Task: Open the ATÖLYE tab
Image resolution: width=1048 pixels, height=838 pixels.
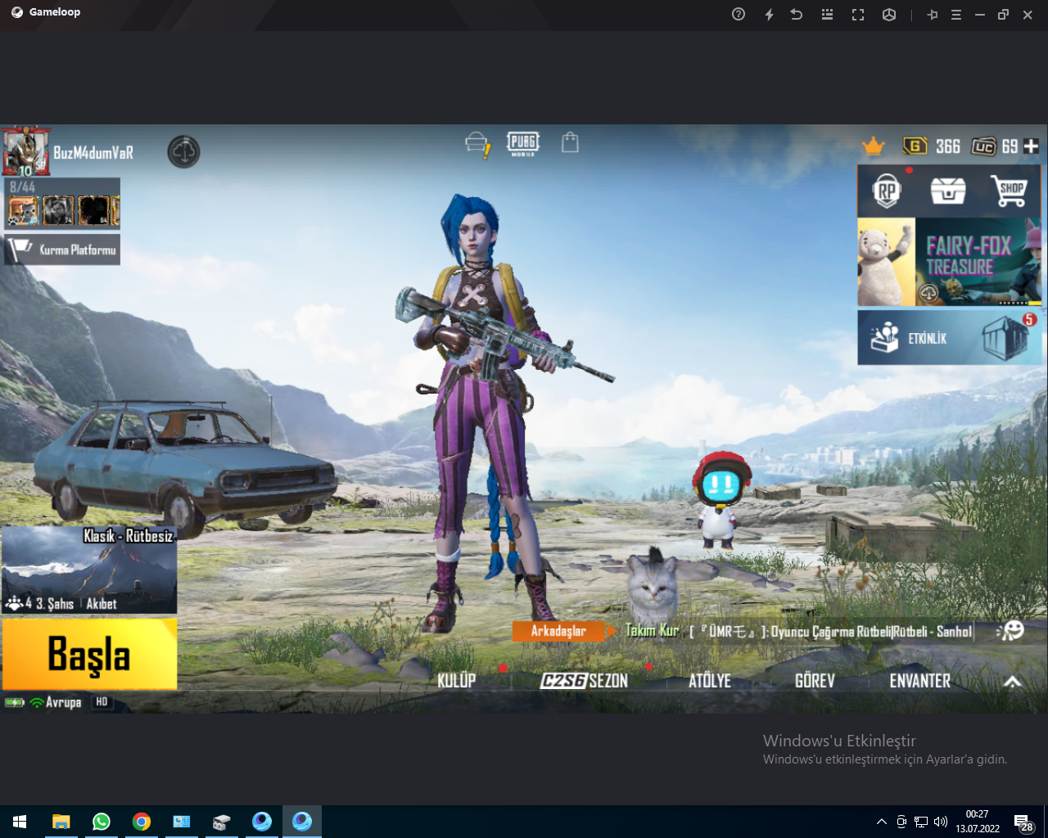Action: pyautogui.click(x=710, y=681)
